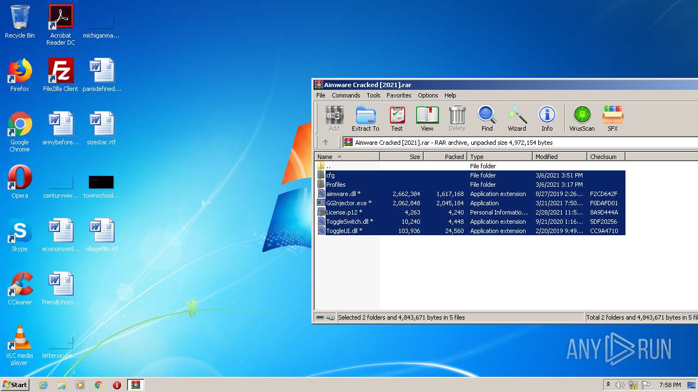Click the Delete toolbar icon
The width and height of the screenshot is (698, 392).
pyautogui.click(x=457, y=119)
